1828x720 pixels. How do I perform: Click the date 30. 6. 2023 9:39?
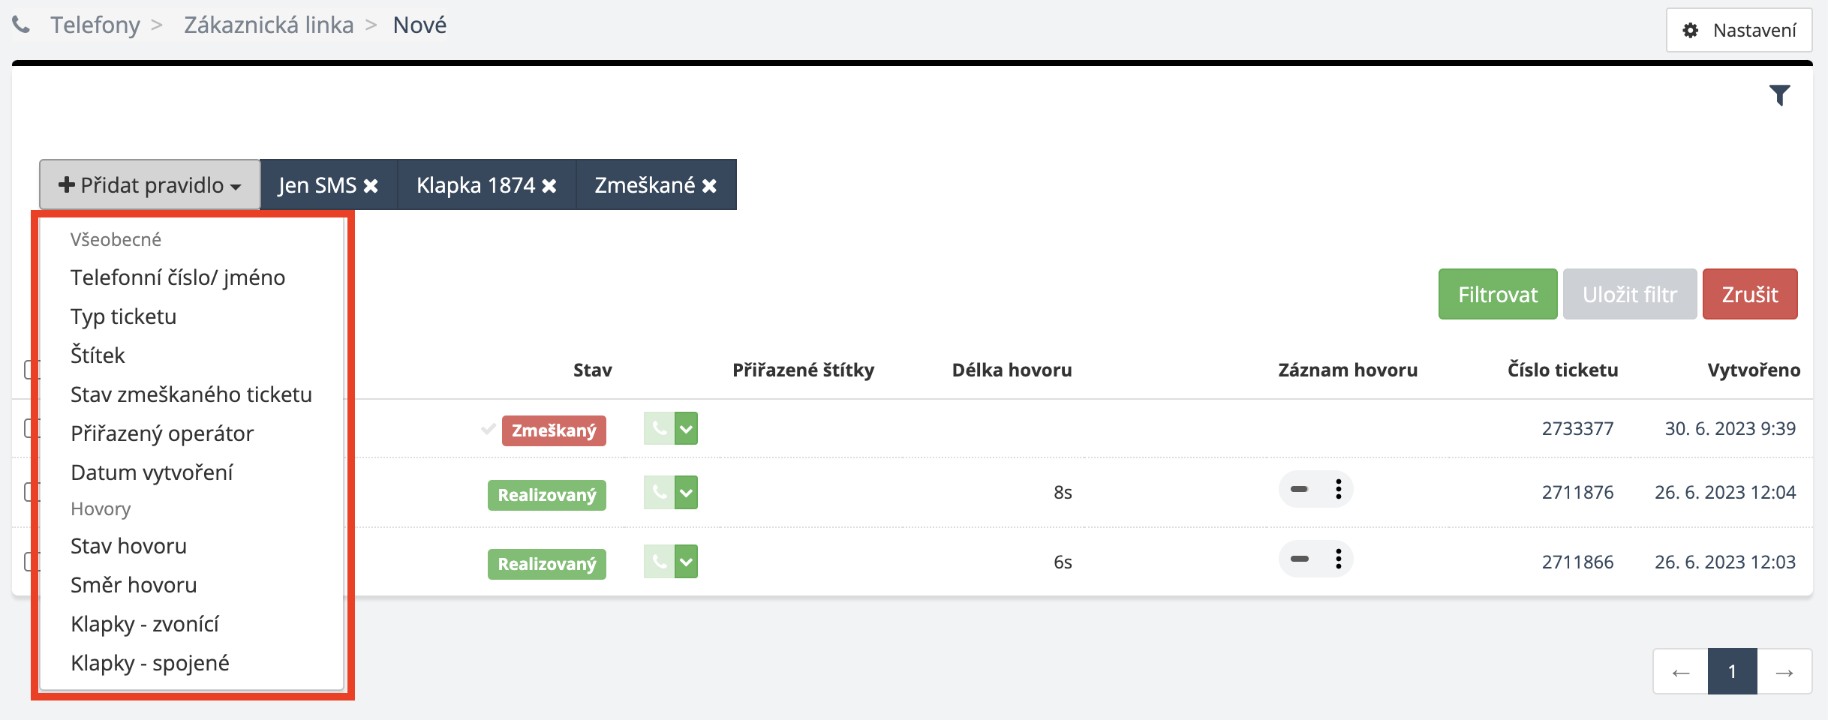(1730, 428)
